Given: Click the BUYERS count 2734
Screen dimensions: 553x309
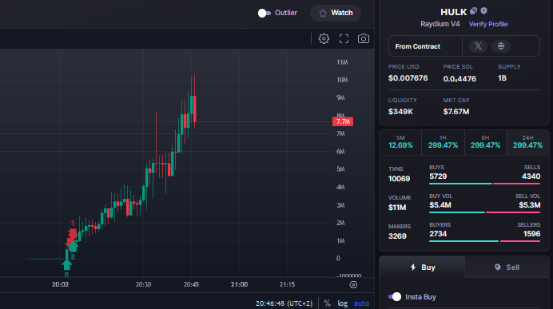Looking at the screenshot, I should (x=438, y=234).
